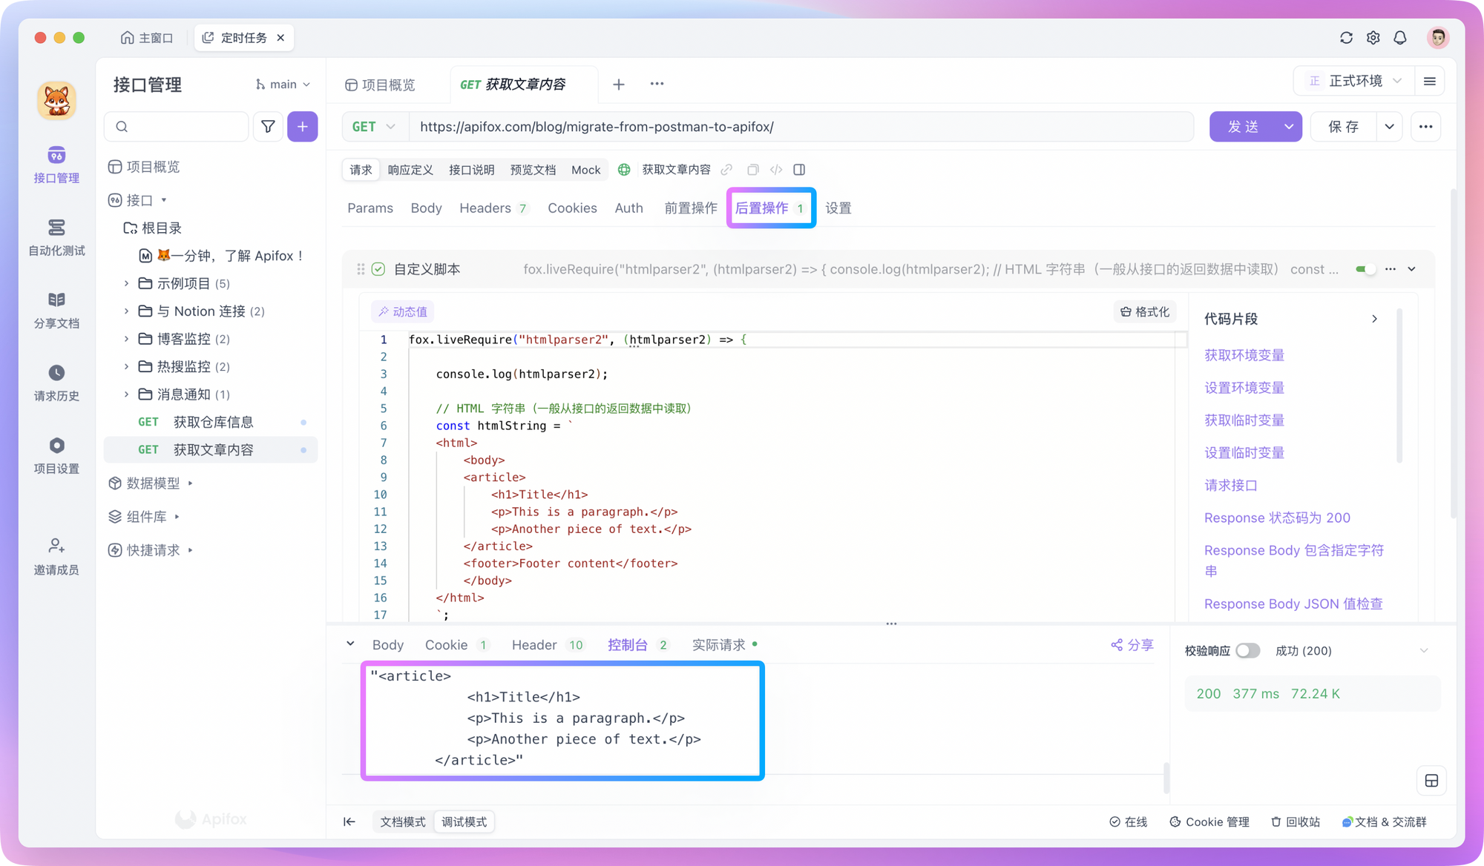Click the generate code icon

pos(776,170)
